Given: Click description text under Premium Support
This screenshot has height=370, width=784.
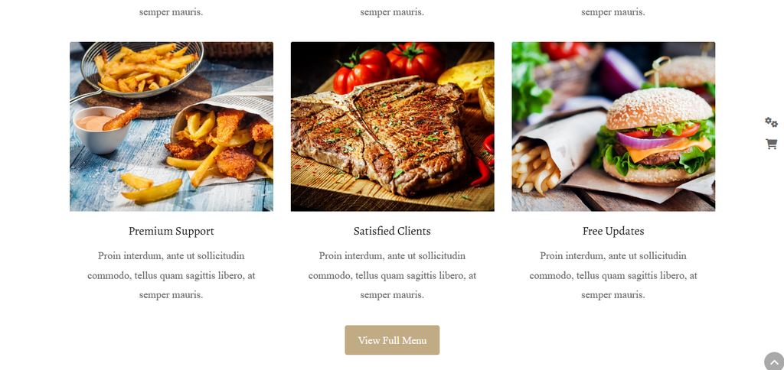Looking at the screenshot, I should [x=171, y=275].
